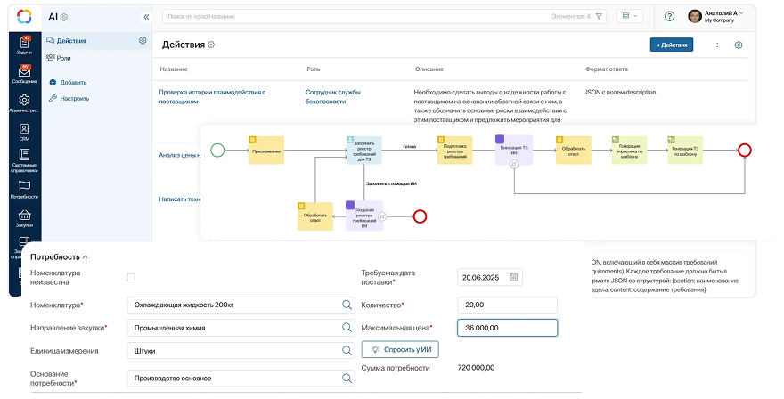Image resolution: width=784 pixels, height=399 pixels.
Task: Click the Спросить у ИИ button
Action: click(400, 349)
